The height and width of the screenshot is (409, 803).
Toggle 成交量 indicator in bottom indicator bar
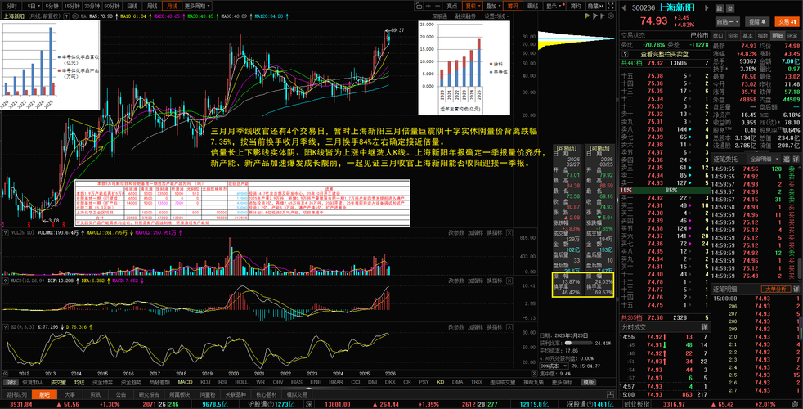click(x=58, y=382)
